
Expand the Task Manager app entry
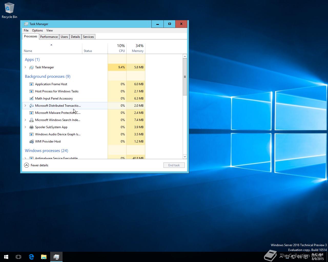pos(25,67)
